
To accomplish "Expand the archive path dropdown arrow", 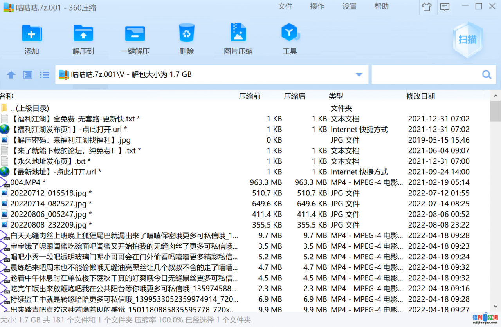I will 359,75.
